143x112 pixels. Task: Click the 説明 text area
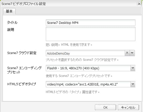coord(91,34)
